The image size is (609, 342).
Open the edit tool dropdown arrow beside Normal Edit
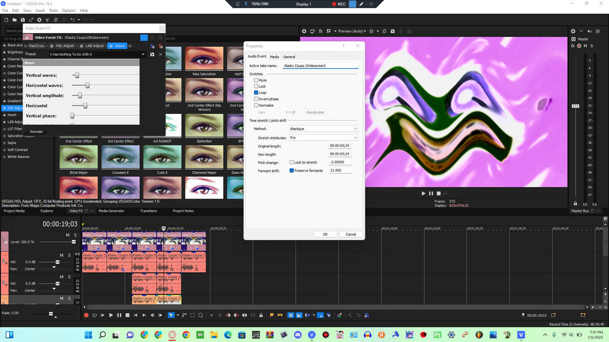point(178,315)
